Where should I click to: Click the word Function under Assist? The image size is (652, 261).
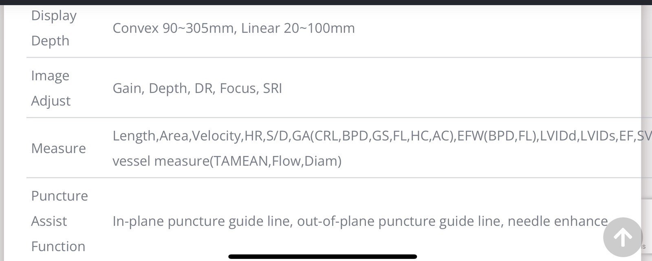tap(58, 246)
